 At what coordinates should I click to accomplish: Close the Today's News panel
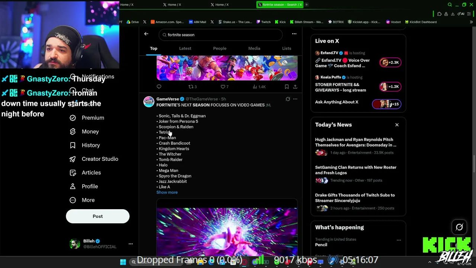click(397, 125)
